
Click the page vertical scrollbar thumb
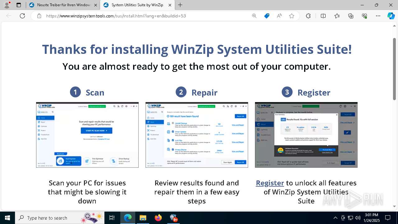tap(395, 69)
